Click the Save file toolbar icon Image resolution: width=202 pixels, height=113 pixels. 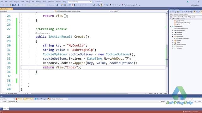point(13,5)
